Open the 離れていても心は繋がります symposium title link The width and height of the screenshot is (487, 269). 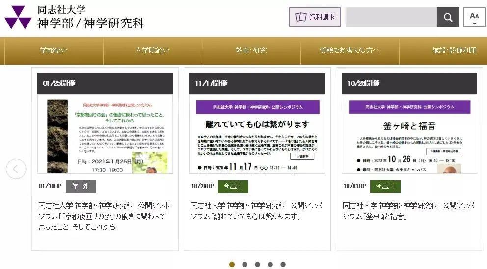tap(257, 211)
